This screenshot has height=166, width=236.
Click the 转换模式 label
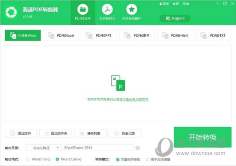(102, 159)
